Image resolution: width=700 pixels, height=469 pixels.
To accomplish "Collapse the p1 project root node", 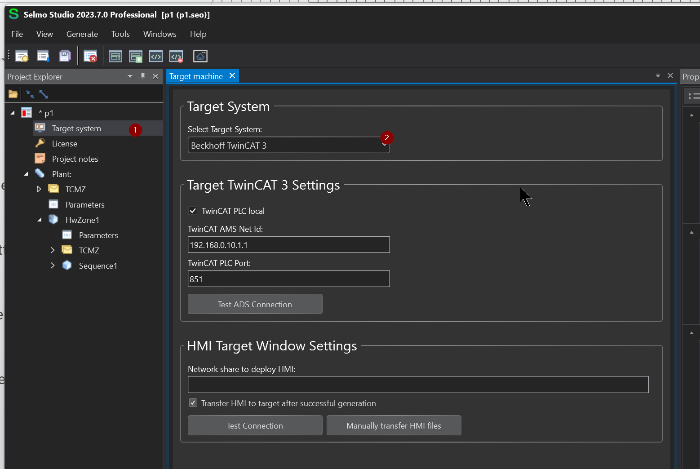I will click(13, 113).
